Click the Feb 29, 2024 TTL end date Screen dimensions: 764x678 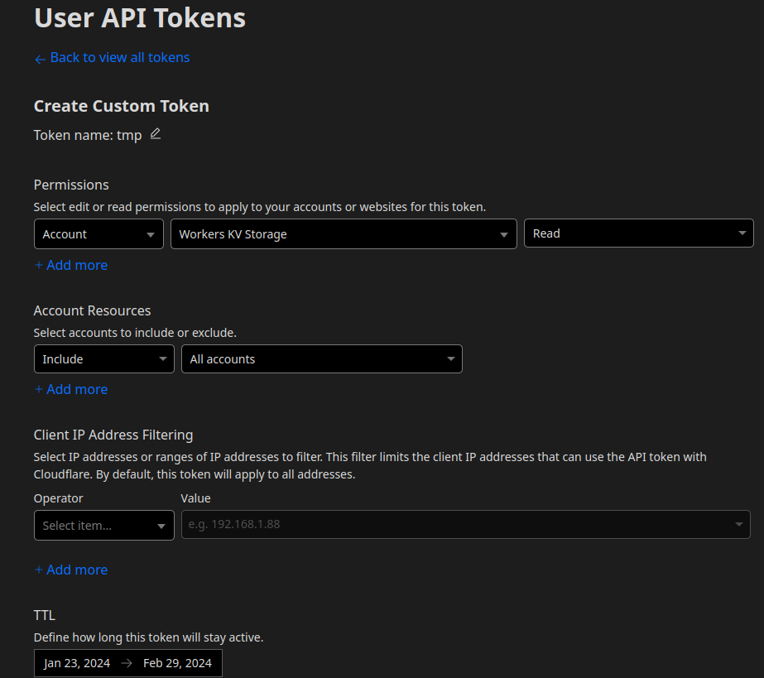[x=177, y=663]
